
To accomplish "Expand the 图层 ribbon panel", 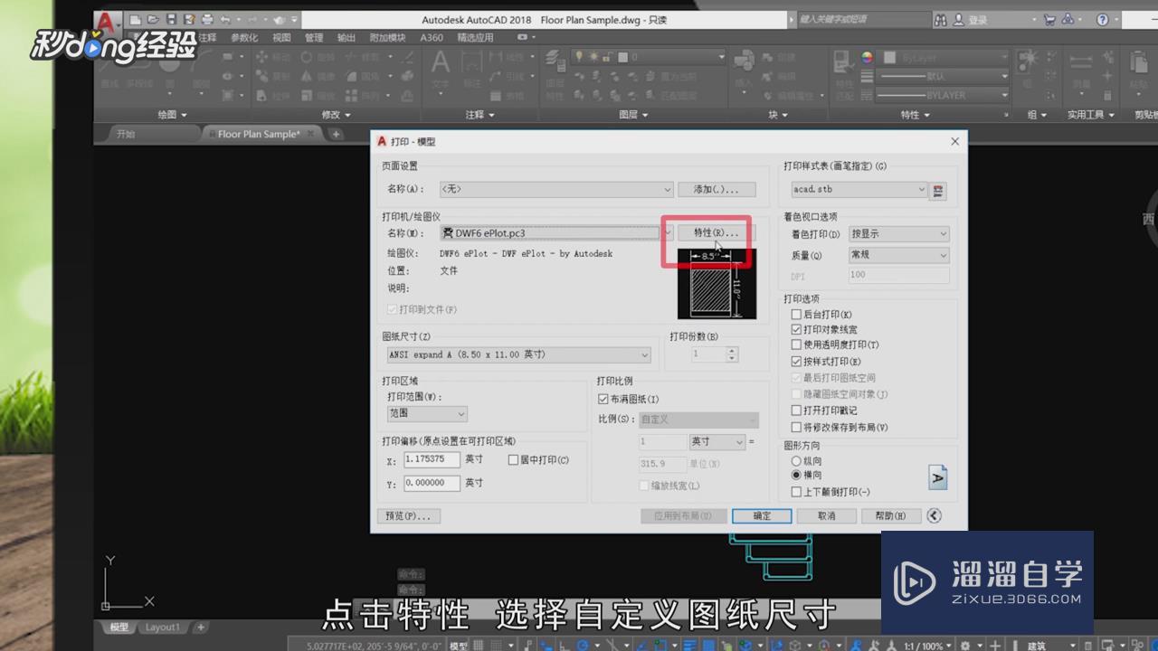I will [x=633, y=115].
